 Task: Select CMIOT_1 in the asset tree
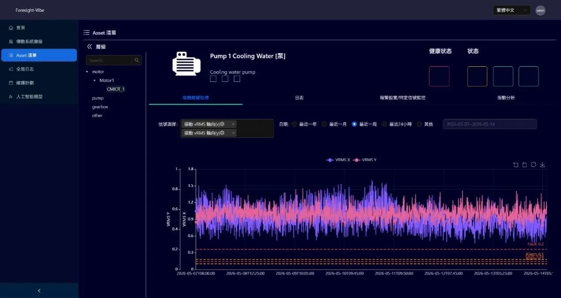click(x=116, y=89)
